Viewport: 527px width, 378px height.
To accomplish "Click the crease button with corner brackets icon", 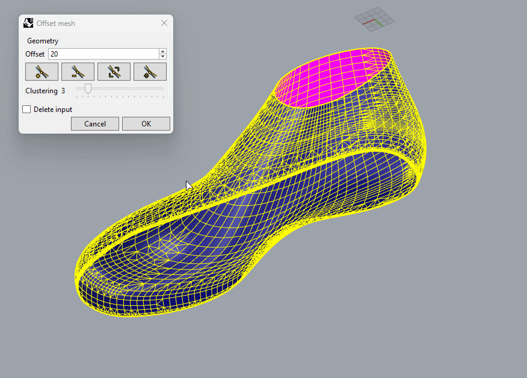I will click(114, 72).
